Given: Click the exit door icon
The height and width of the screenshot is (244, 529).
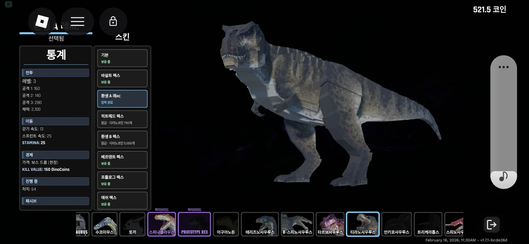Looking at the screenshot, I should point(491,224).
